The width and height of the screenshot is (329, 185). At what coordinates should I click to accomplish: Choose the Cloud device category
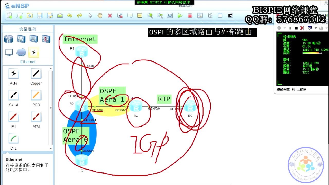[21, 52]
